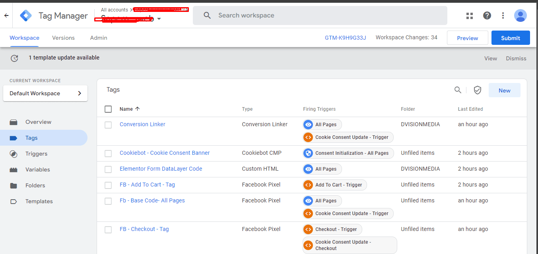This screenshot has height=254, width=538.
Task: Open the help question mark icon
Action: [487, 15]
